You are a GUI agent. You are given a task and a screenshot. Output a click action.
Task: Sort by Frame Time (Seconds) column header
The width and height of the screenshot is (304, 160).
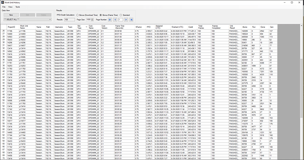pyautogui.click(x=125, y=27)
